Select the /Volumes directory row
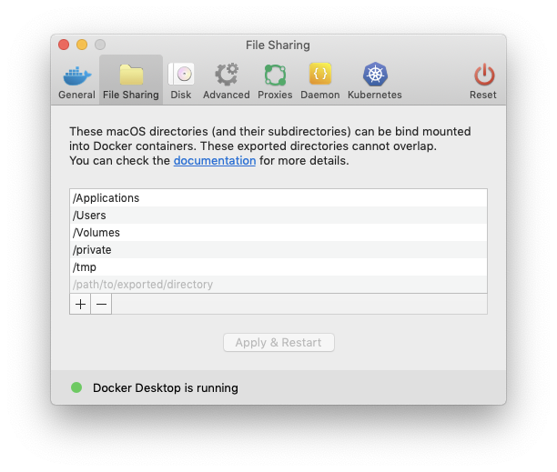The image size is (557, 472). [x=278, y=233]
